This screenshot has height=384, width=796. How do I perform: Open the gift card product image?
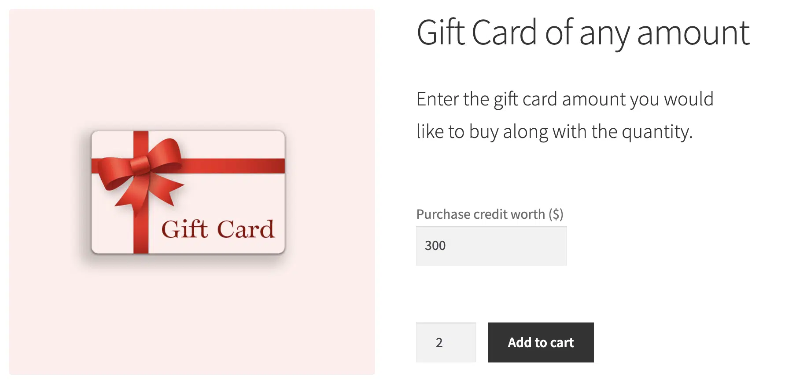192,192
